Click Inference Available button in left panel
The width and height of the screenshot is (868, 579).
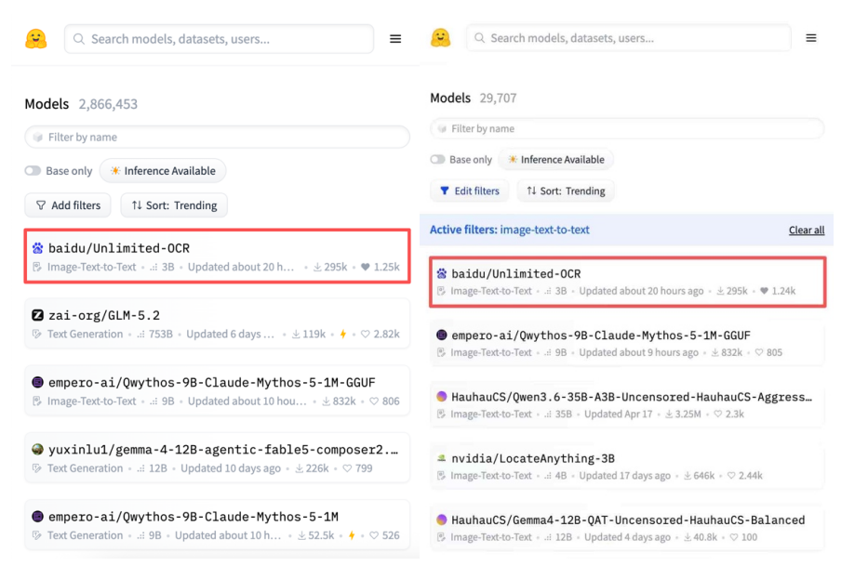pos(163,170)
